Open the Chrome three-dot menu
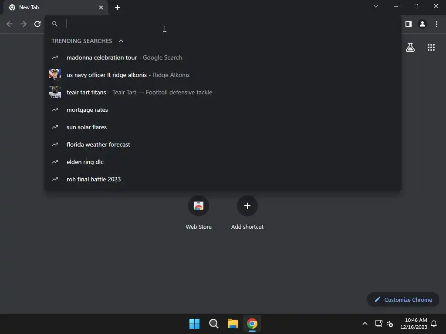The width and height of the screenshot is (446, 334). pyautogui.click(x=436, y=24)
